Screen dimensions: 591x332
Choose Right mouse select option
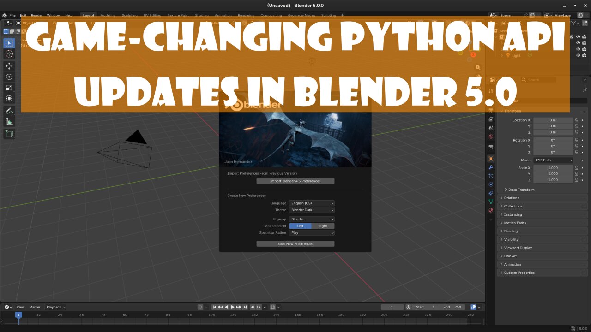click(323, 226)
